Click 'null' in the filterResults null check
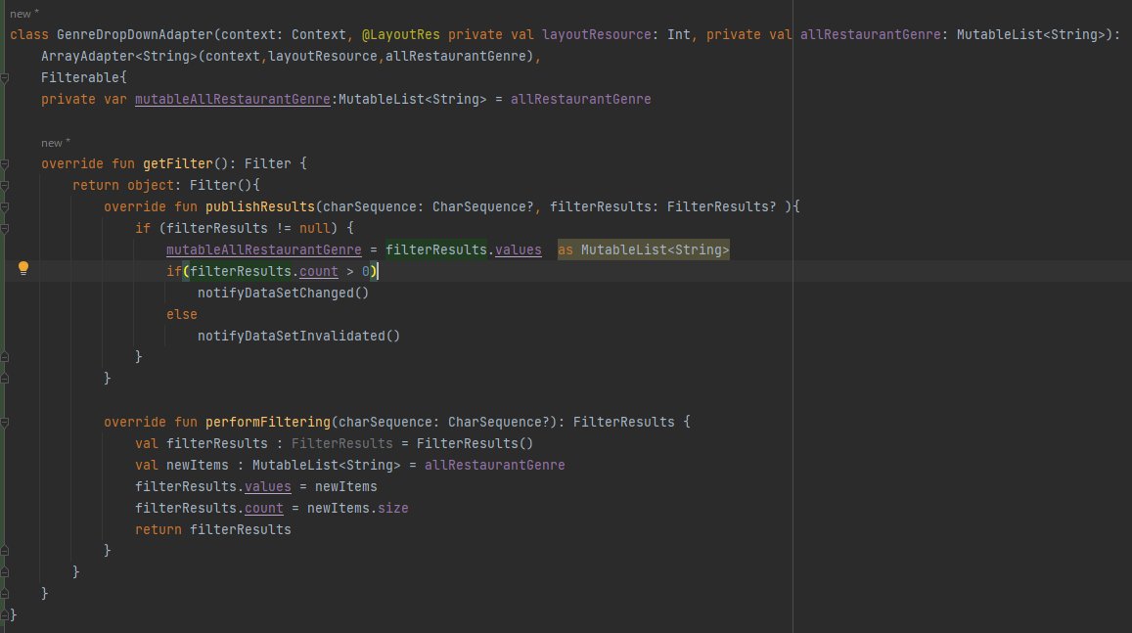 (x=315, y=229)
